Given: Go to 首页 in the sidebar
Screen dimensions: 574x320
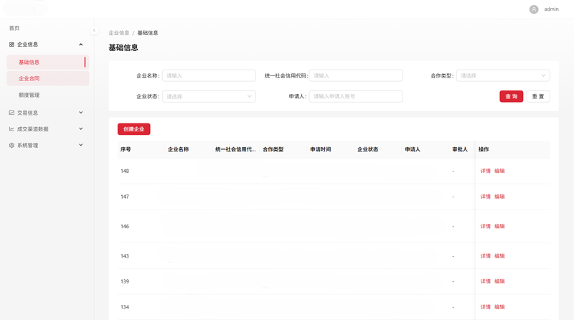Looking at the screenshot, I should pyautogui.click(x=14, y=28).
